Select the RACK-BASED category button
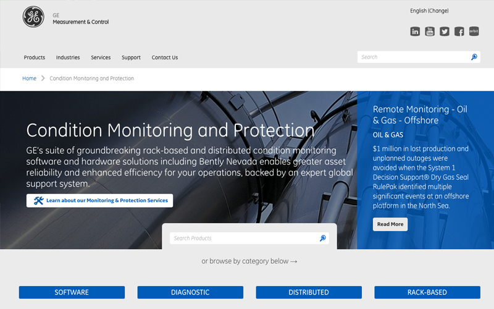494x309 pixels. coord(427,292)
